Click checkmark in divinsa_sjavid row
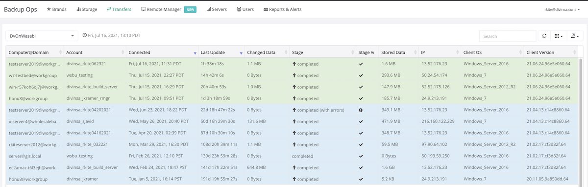This screenshot has height=187, width=588. click(361, 121)
